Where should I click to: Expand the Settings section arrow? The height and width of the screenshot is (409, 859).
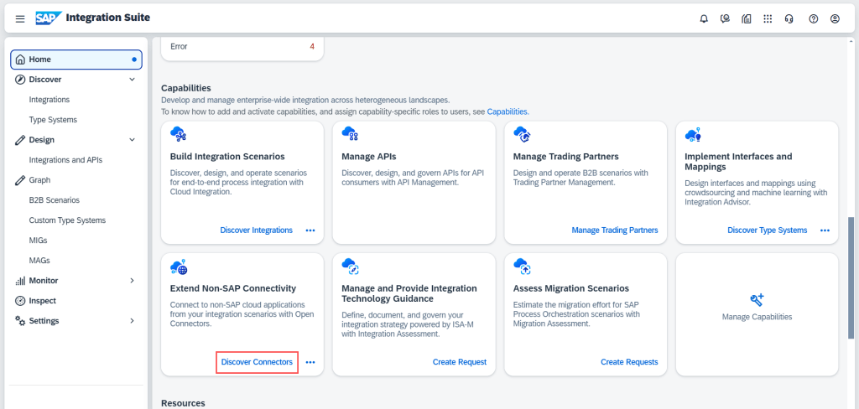coord(132,321)
